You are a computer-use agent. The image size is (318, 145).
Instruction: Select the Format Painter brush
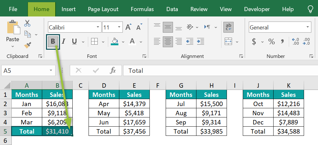point(27,45)
